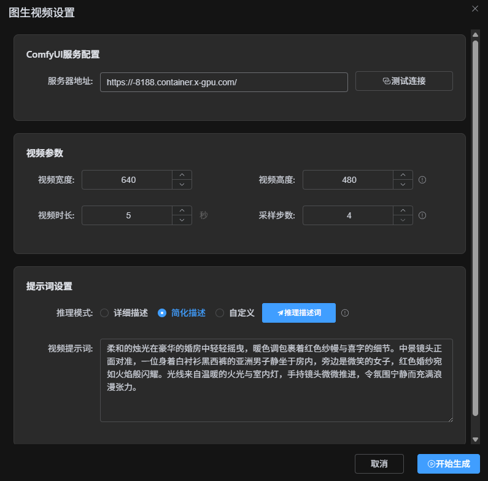Click the 推理描述词 button
The width and height of the screenshot is (488, 481).
click(x=299, y=313)
